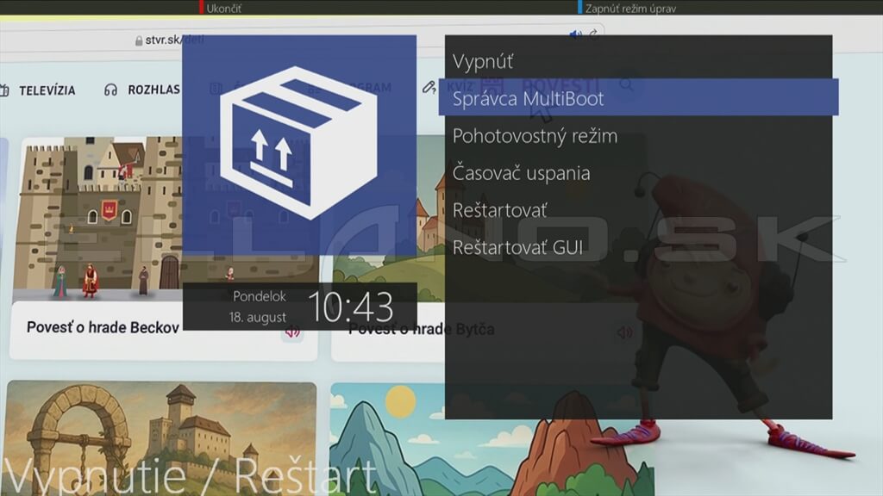The height and width of the screenshot is (496, 883).
Task: Click the headphones icon next to ROZHLAS
Action: (x=111, y=90)
